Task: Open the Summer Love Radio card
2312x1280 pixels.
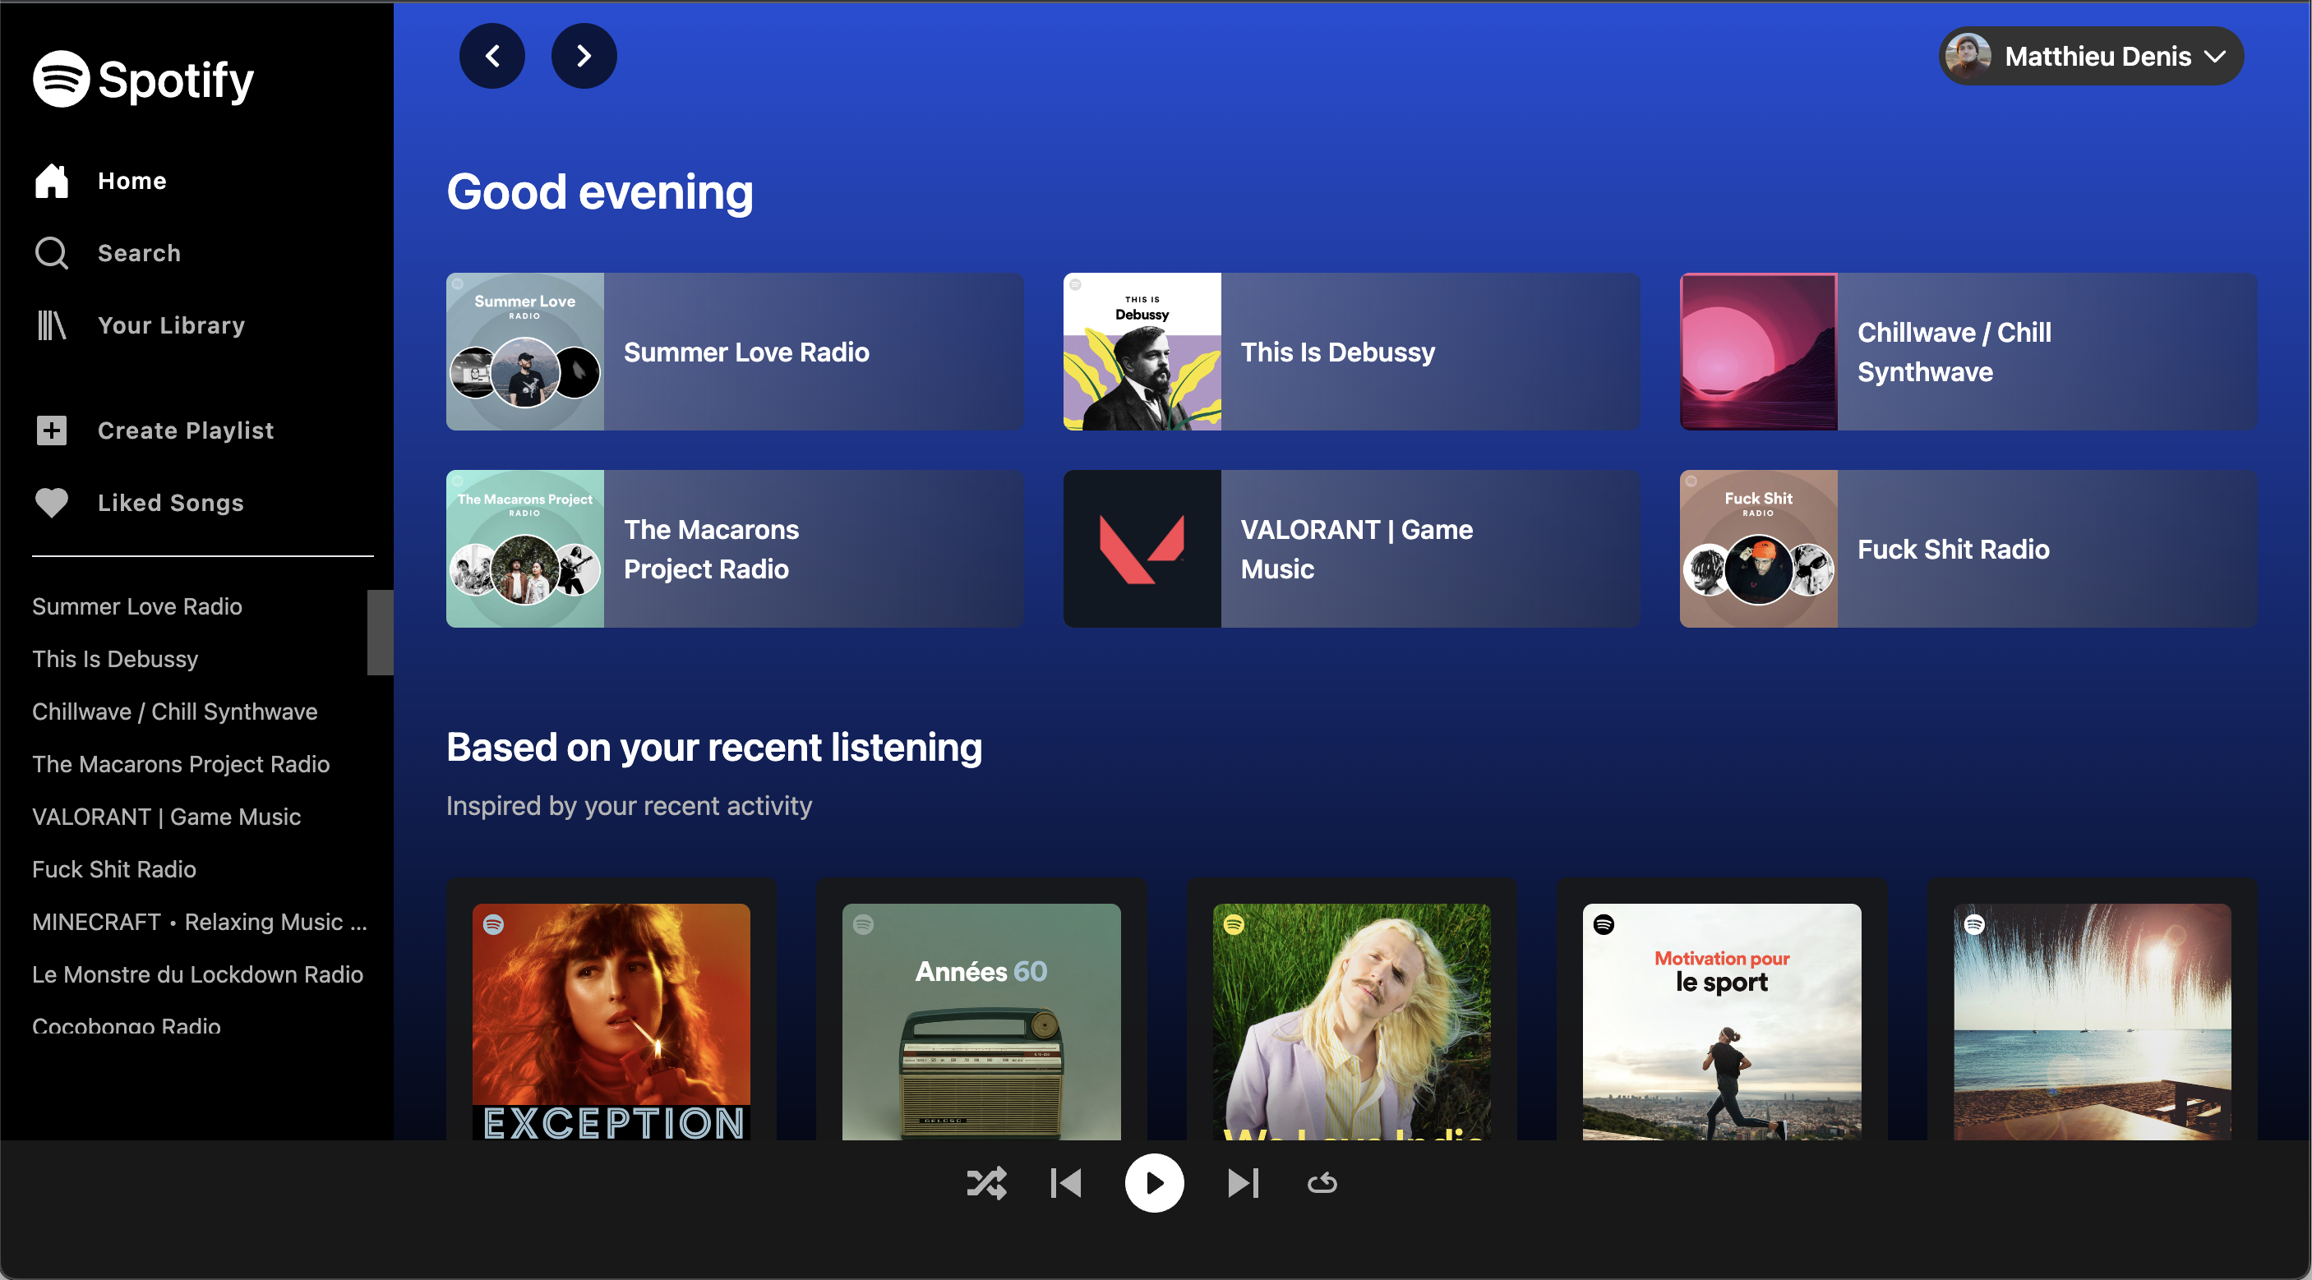Action: click(734, 352)
